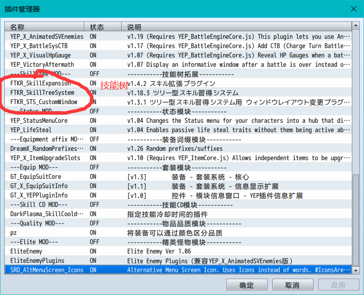
Task: Select the ---Elite MOD--- separator row
Action: pyautogui.click(x=178, y=242)
